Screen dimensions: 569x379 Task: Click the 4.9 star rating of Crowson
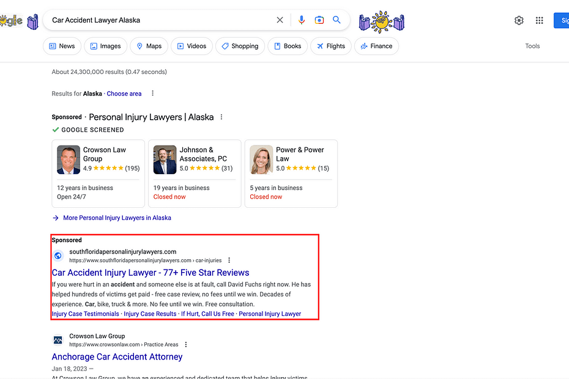coord(111,168)
